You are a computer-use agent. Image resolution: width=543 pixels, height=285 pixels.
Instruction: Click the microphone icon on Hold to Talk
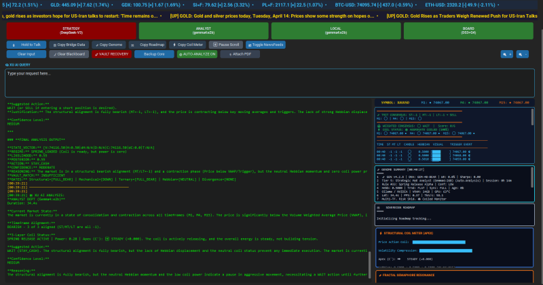click(x=14, y=45)
